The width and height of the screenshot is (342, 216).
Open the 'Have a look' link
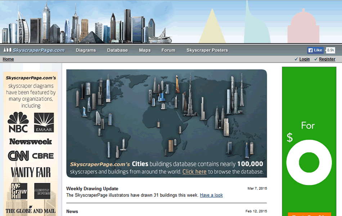[x=211, y=195]
